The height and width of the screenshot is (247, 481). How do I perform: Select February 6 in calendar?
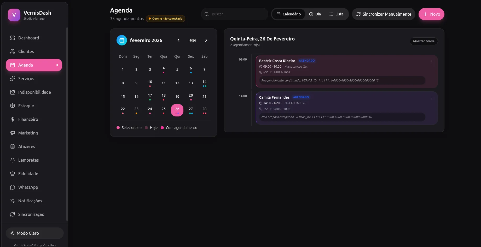(x=191, y=69)
